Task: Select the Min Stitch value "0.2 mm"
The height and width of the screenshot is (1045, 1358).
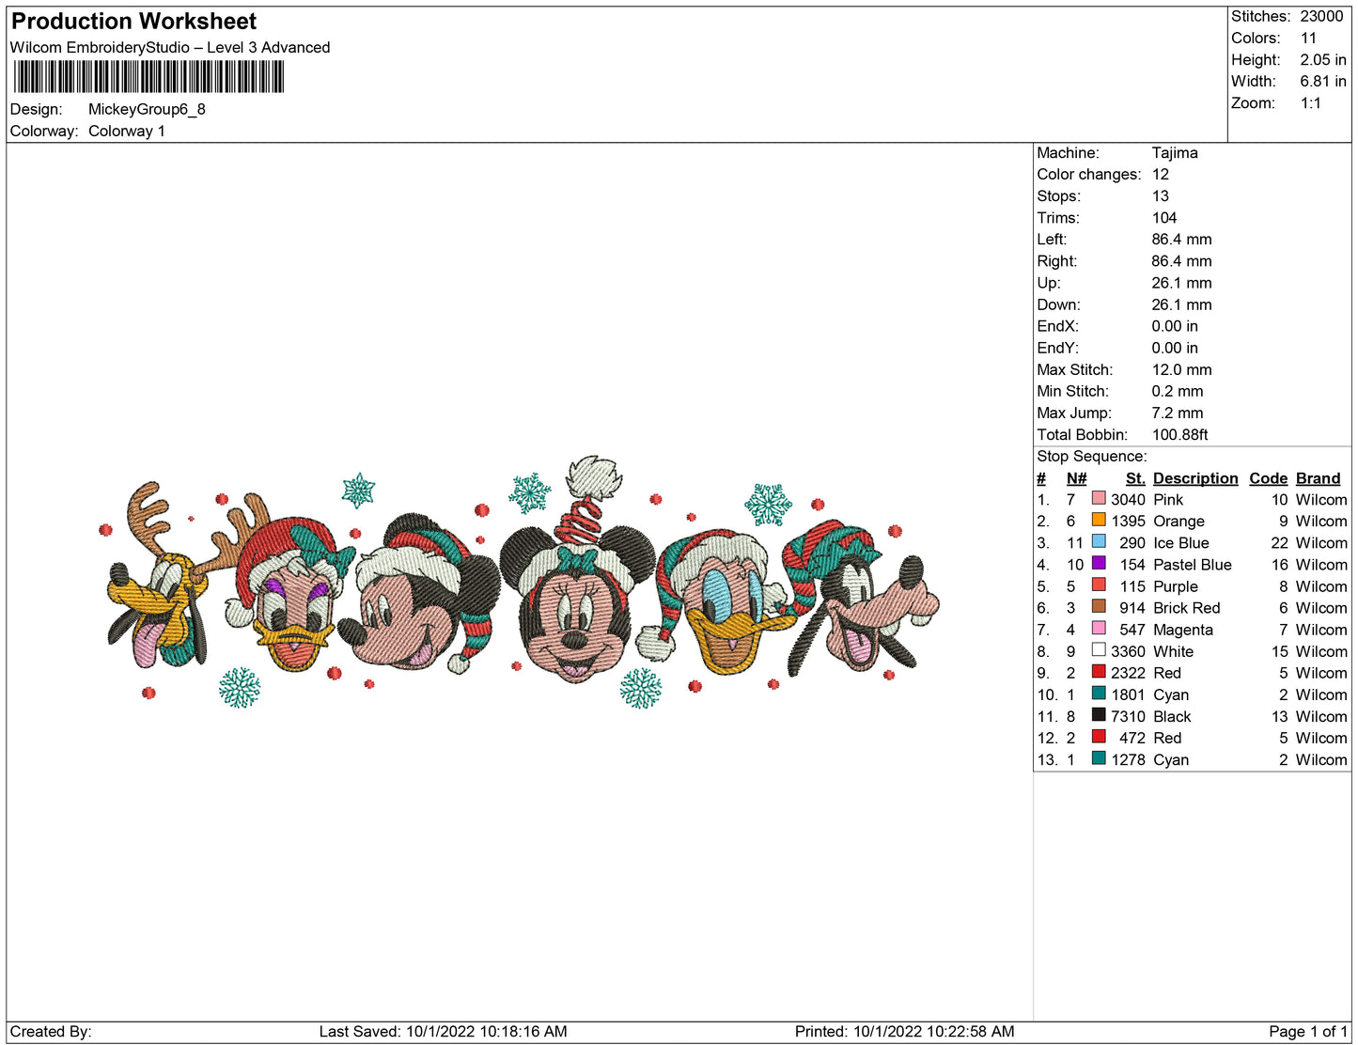Action: (x=1178, y=392)
